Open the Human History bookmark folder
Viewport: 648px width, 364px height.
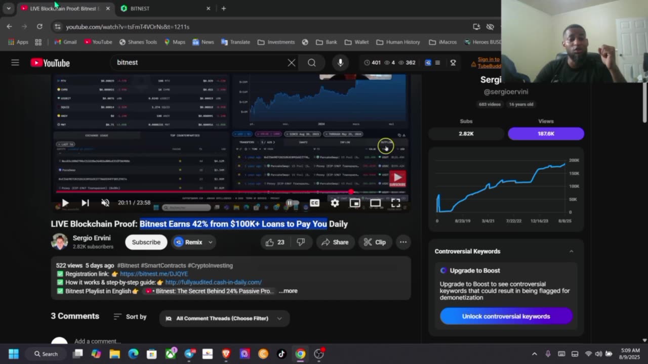[x=398, y=42]
